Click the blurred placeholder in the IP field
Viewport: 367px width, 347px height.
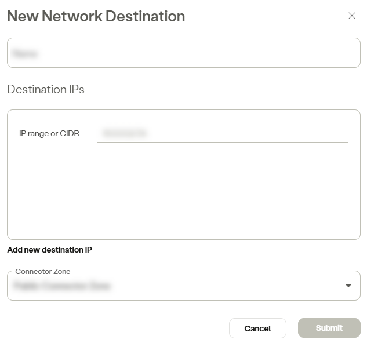124,133
